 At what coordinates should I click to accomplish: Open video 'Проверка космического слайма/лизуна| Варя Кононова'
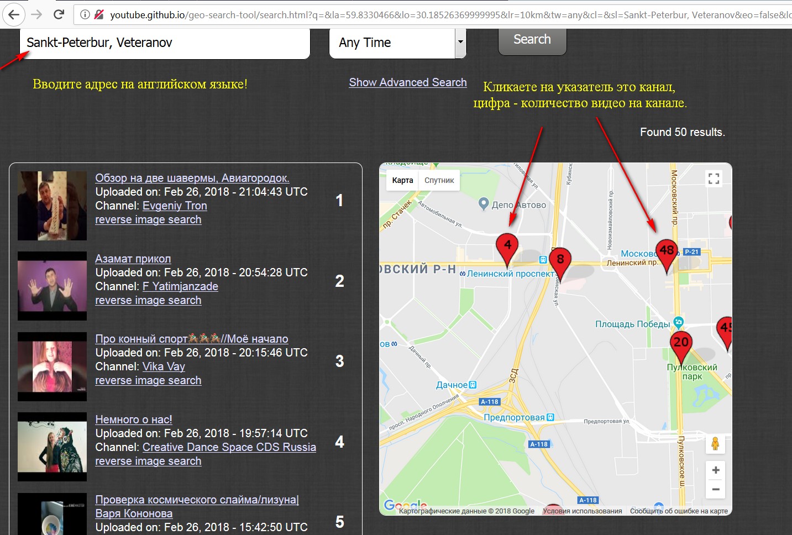point(197,507)
